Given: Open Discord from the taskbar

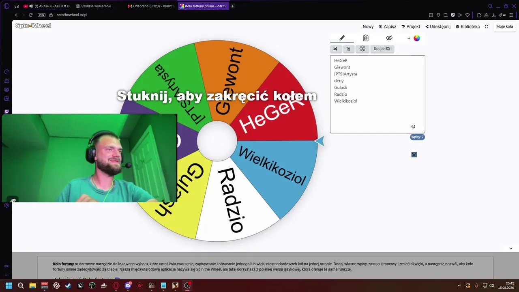Looking at the screenshot, I should tap(128, 286).
